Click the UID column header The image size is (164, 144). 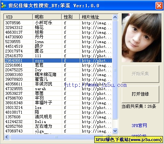tap(18, 17)
